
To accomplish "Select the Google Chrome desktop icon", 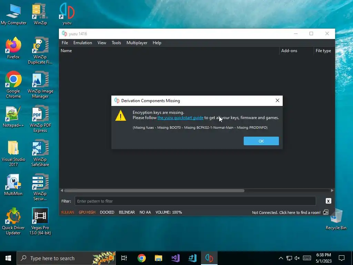I will [x=13, y=85].
